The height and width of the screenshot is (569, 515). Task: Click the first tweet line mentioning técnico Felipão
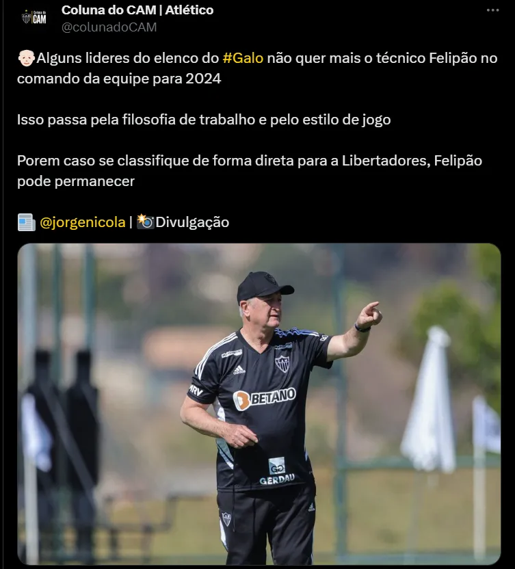(257, 58)
